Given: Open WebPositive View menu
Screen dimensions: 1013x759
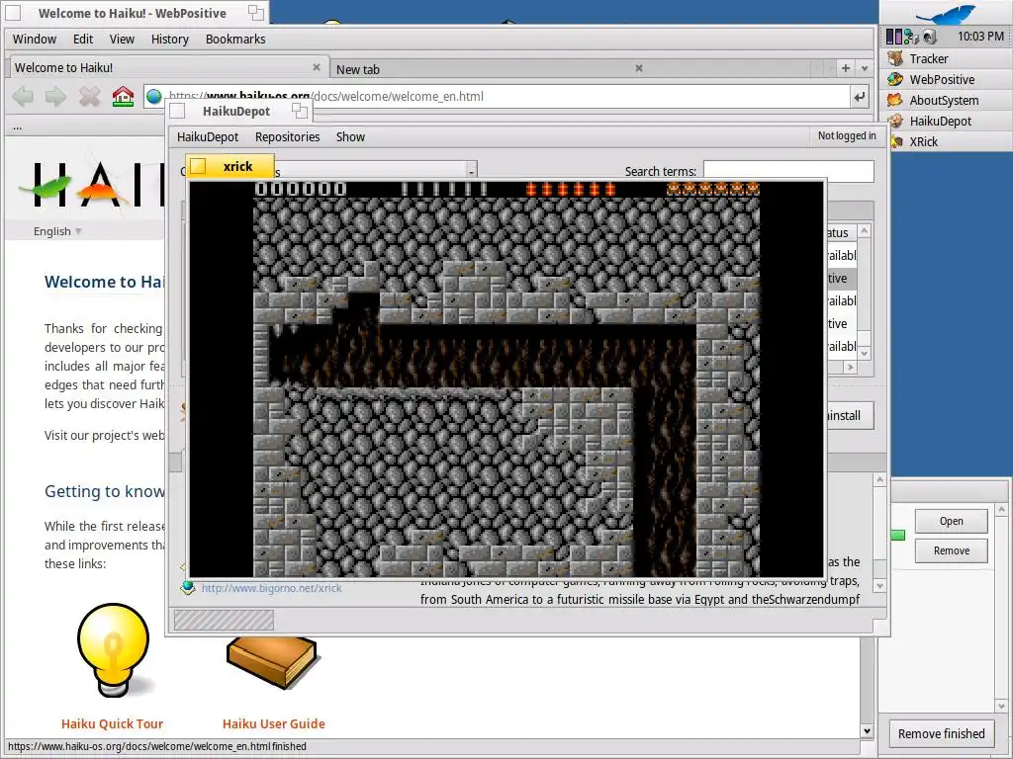Looking at the screenshot, I should (x=122, y=39).
